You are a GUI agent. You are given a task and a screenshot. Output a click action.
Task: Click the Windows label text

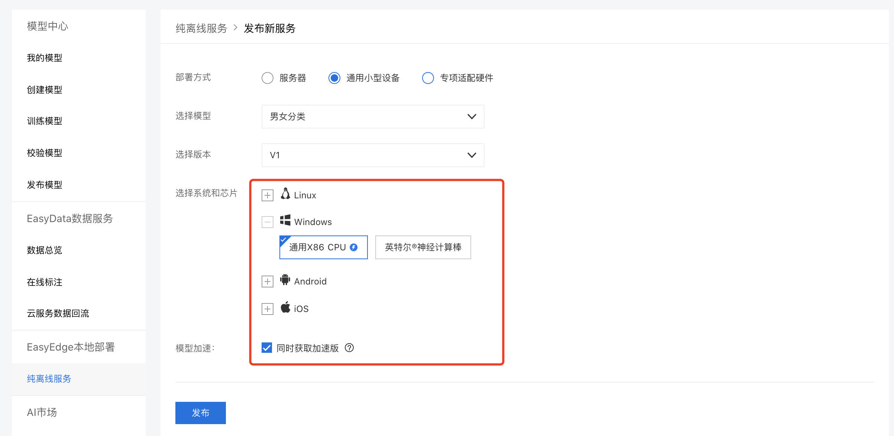[x=313, y=222]
